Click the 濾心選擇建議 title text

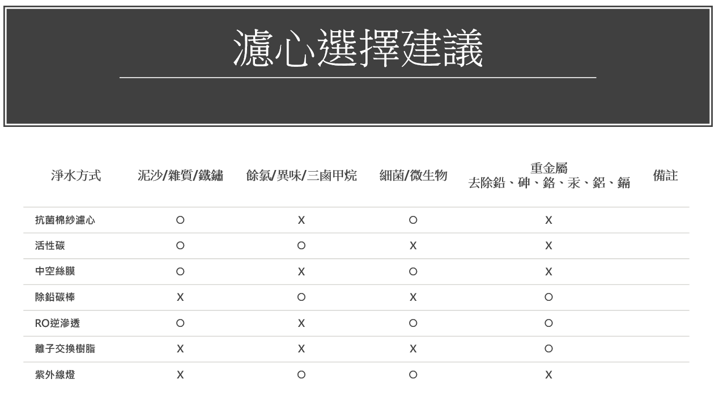[358, 48]
